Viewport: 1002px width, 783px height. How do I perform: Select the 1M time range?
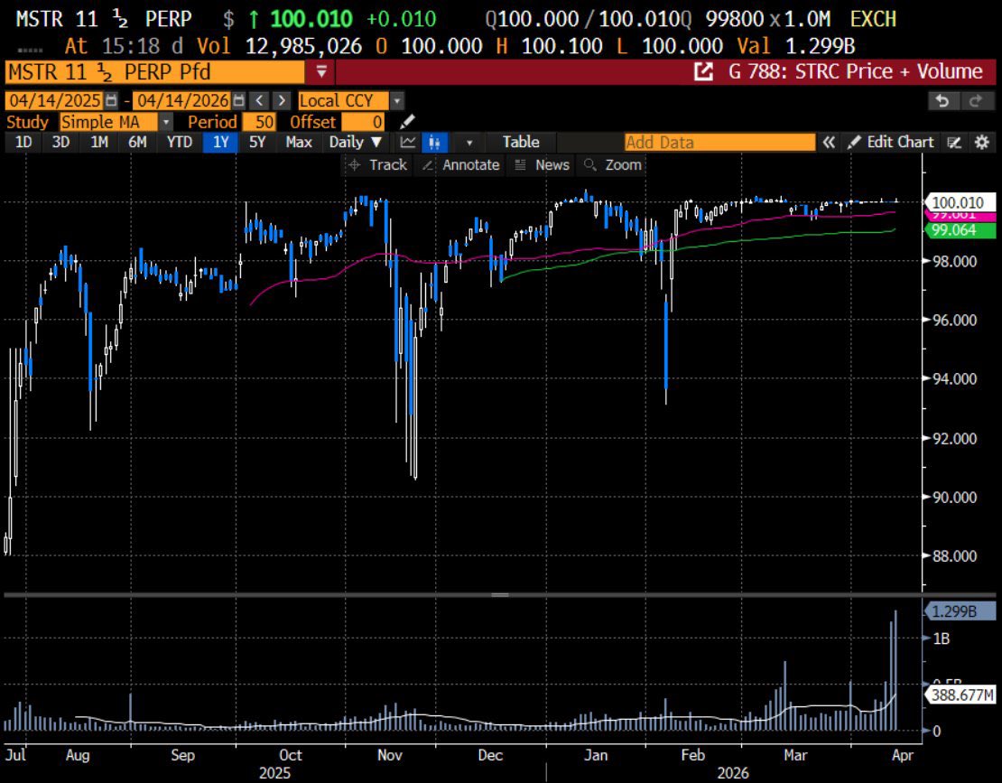click(99, 143)
